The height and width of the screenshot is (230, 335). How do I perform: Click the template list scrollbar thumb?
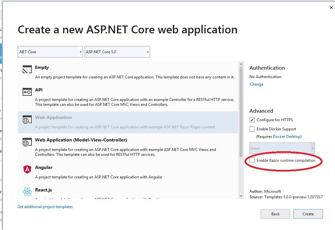241,112
